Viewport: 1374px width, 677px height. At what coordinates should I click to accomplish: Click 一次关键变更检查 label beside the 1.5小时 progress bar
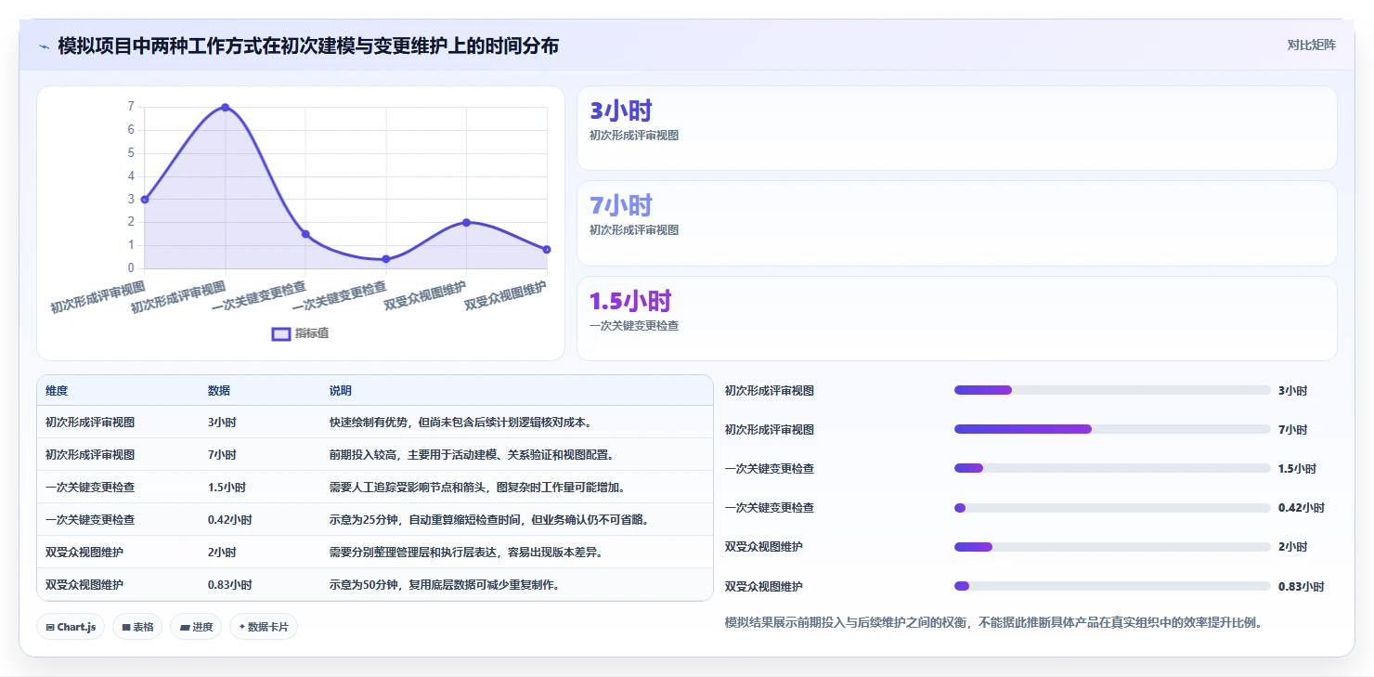(770, 469)
